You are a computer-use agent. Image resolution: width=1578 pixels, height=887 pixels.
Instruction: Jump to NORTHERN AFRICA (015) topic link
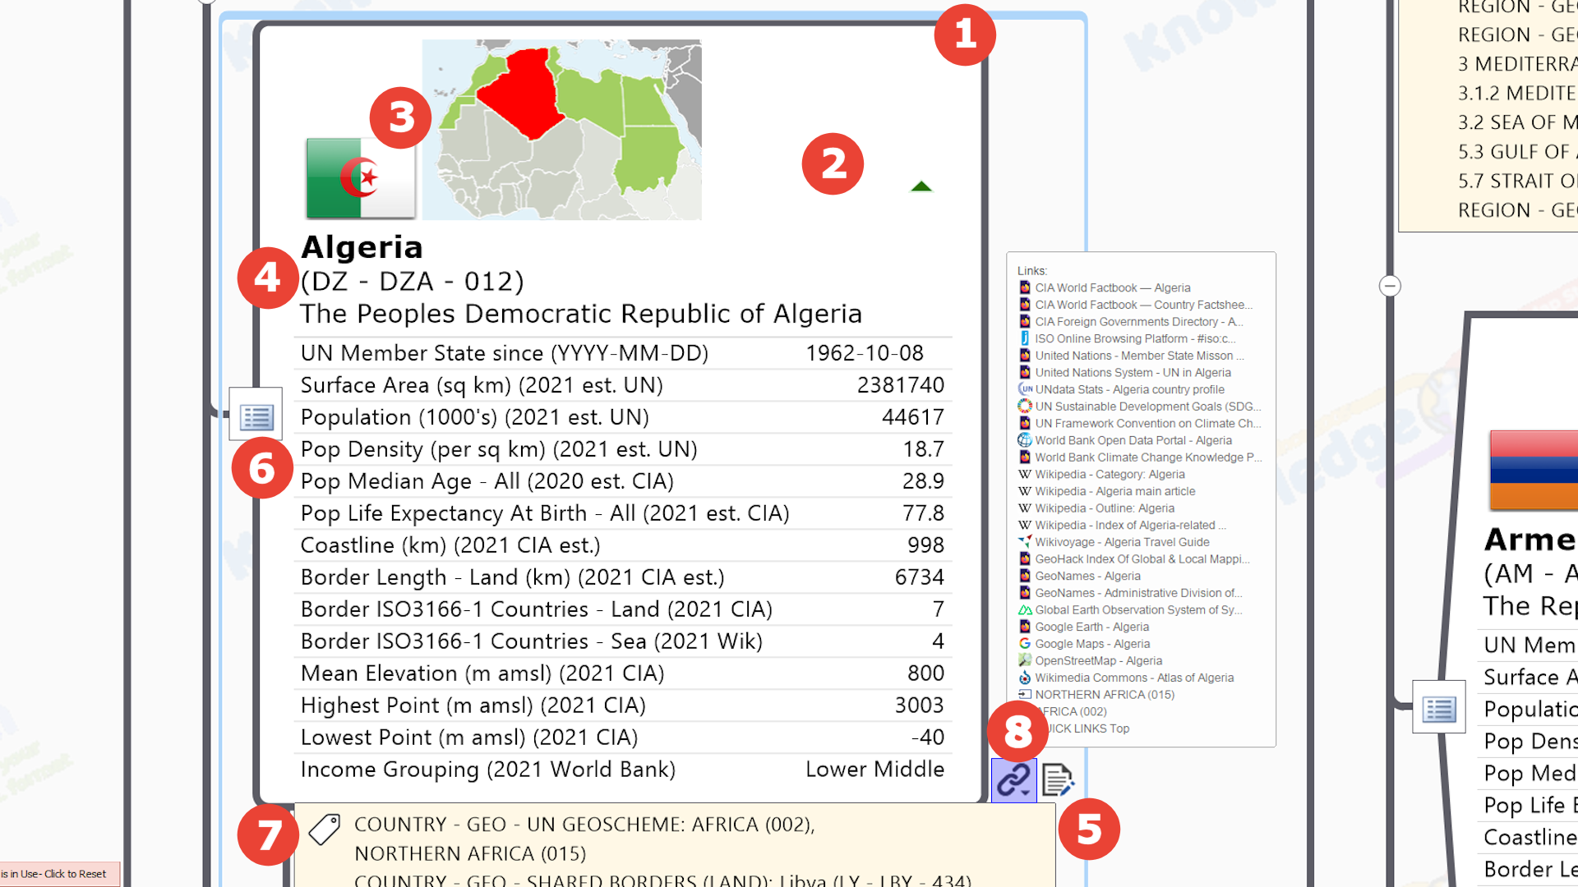[x=1104, y=695]
